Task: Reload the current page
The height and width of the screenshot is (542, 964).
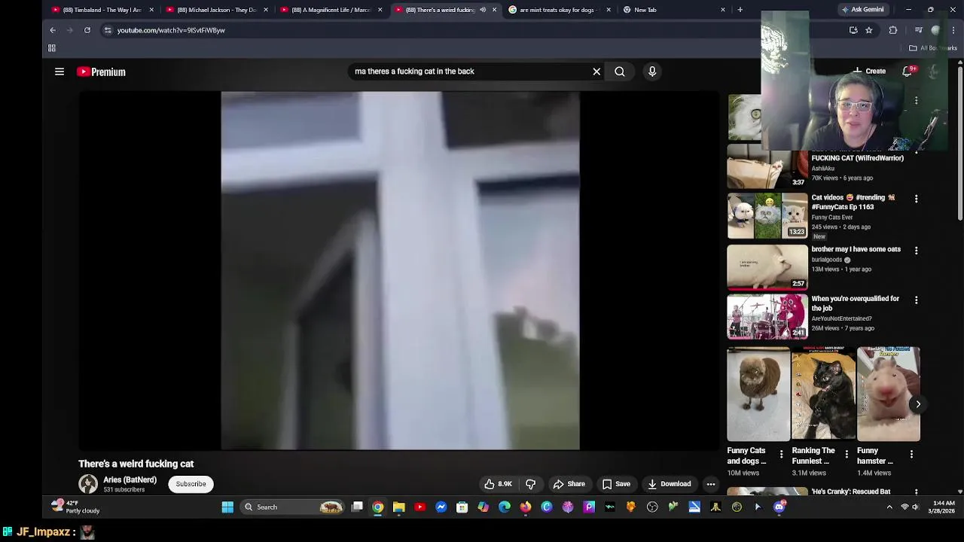Action: 87,30
